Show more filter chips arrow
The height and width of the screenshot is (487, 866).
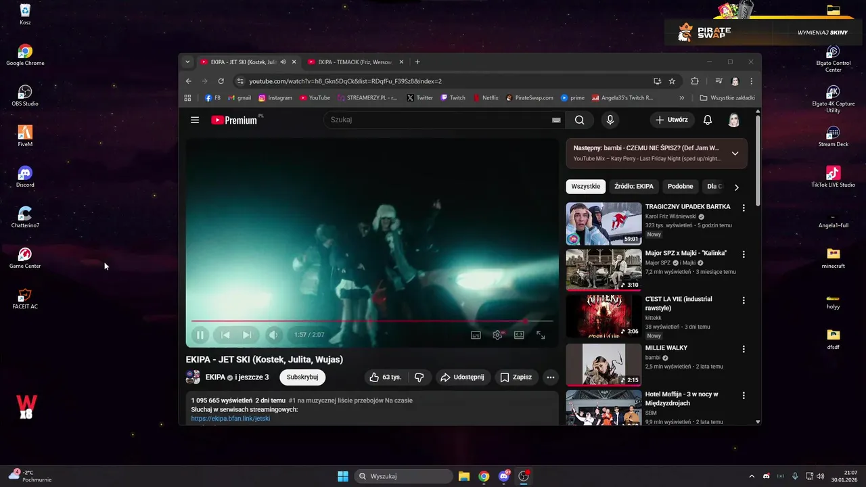(x=737, y=187)
